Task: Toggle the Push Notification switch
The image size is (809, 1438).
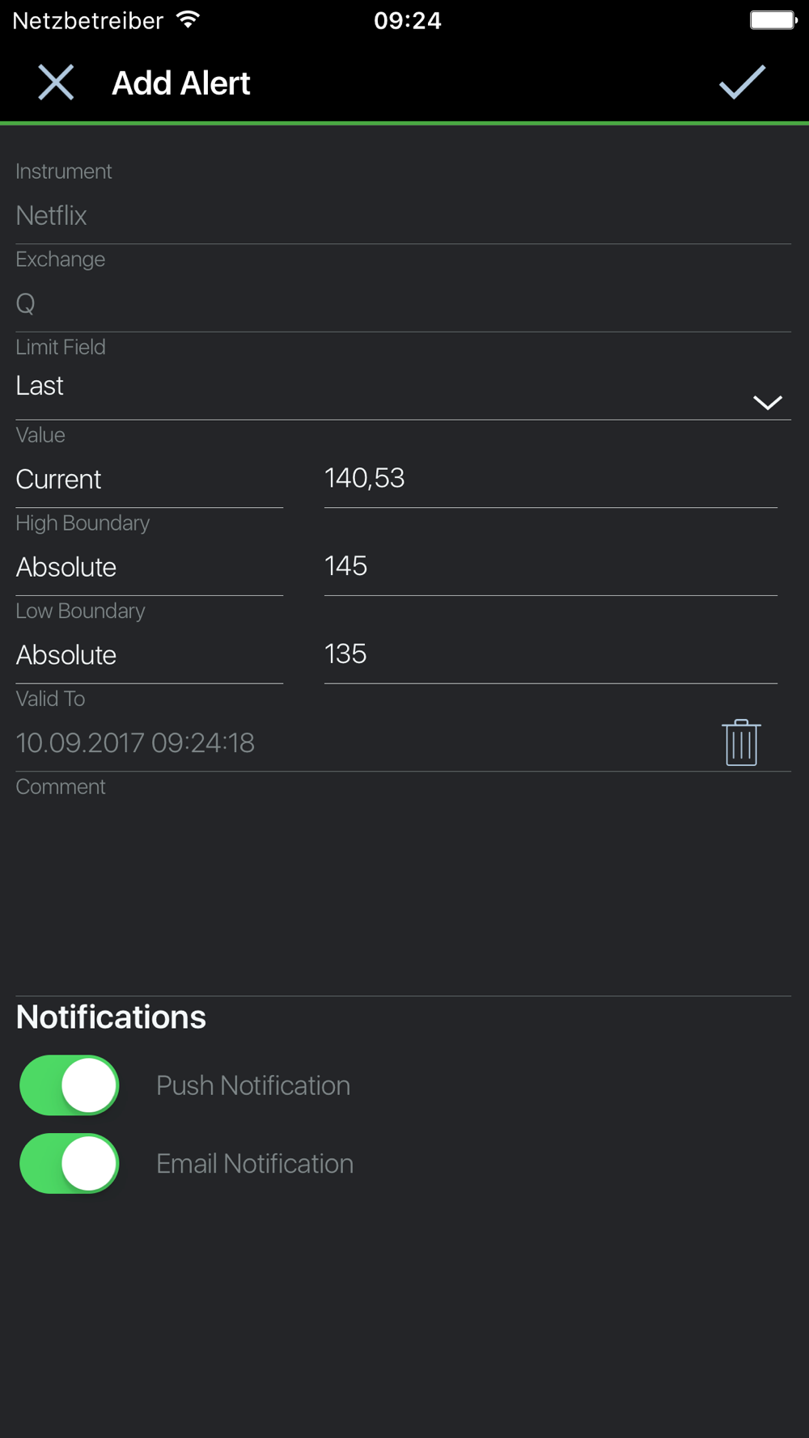Action: pos(70,1085)
